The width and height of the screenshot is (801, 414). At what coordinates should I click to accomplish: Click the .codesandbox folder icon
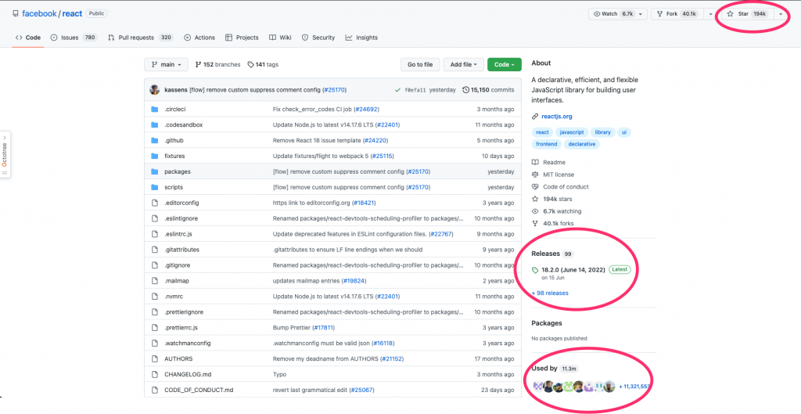(x=155, y=124)
